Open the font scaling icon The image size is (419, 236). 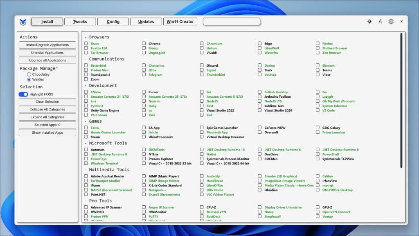click(x=380, y=22)
